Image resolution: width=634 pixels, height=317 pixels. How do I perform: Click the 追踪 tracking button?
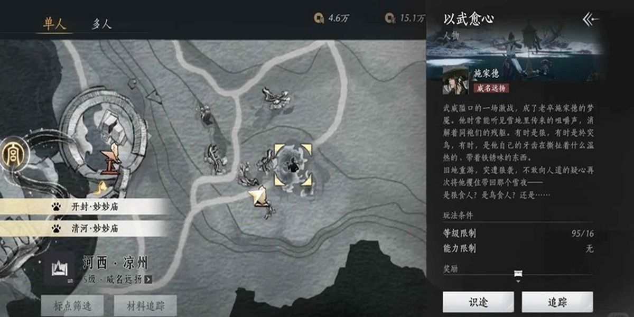click(x=557, y=302)
